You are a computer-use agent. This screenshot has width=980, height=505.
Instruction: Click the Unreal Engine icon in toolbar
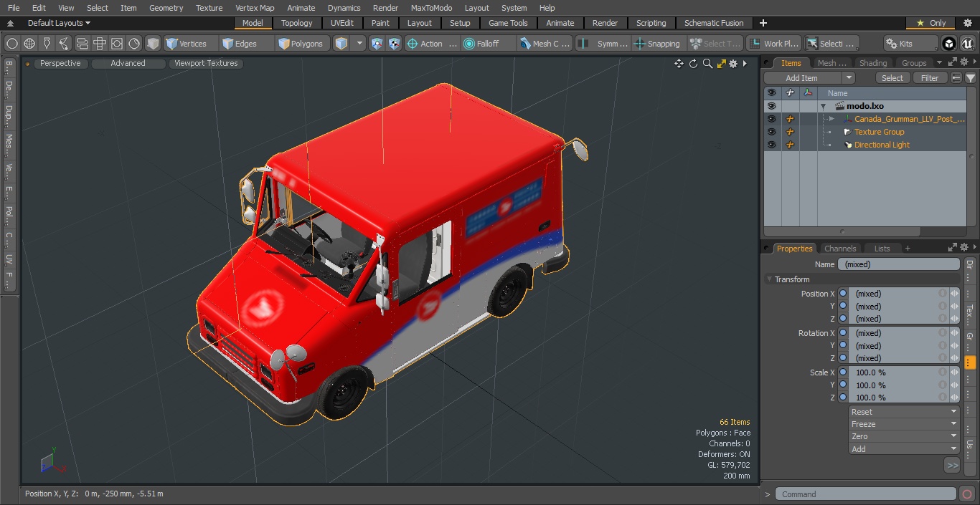pos(969,44)
